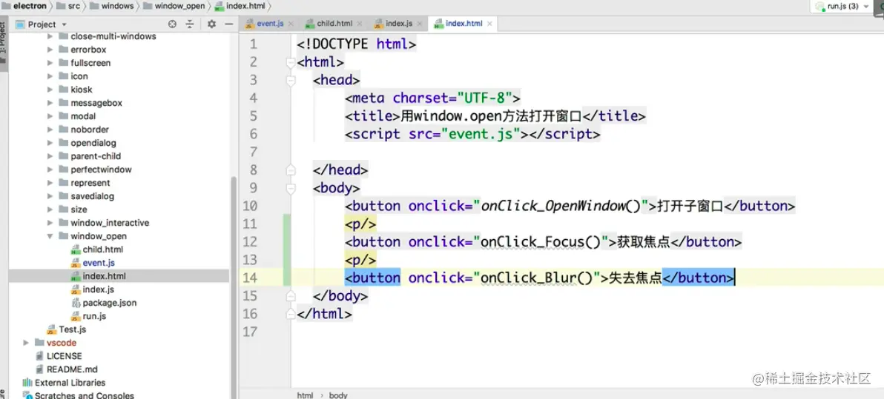Switch to the event.js tab
This screenshot has height=399, width=884.
tap(270, 24)
